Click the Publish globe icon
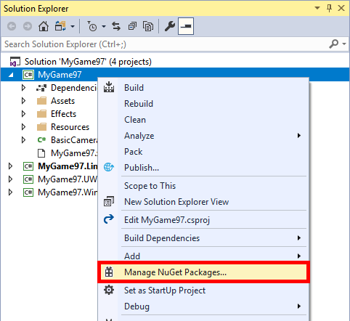The width and height of the screenshot is (350, 321). click(x=109, y=167)
